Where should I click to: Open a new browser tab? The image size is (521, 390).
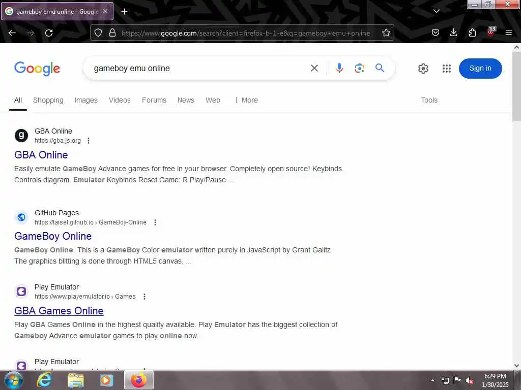(124, 12)
